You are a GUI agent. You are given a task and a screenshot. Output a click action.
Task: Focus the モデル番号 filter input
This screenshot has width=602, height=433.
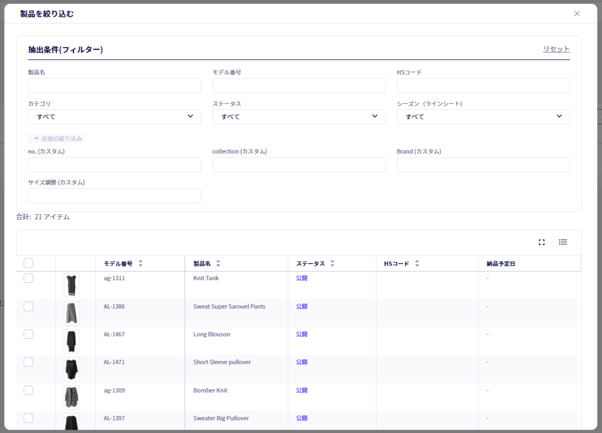pos(299,86)
